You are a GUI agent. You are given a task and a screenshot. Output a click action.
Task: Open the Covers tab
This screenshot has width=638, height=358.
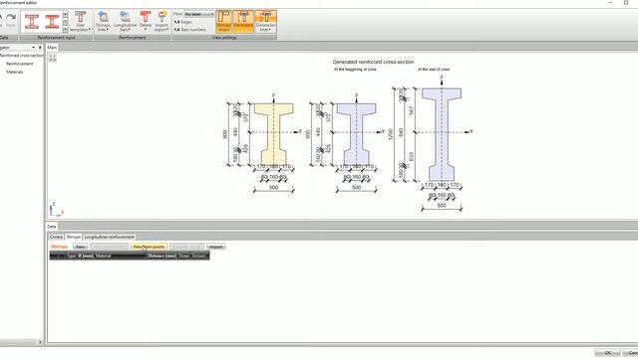click(56, 237)
